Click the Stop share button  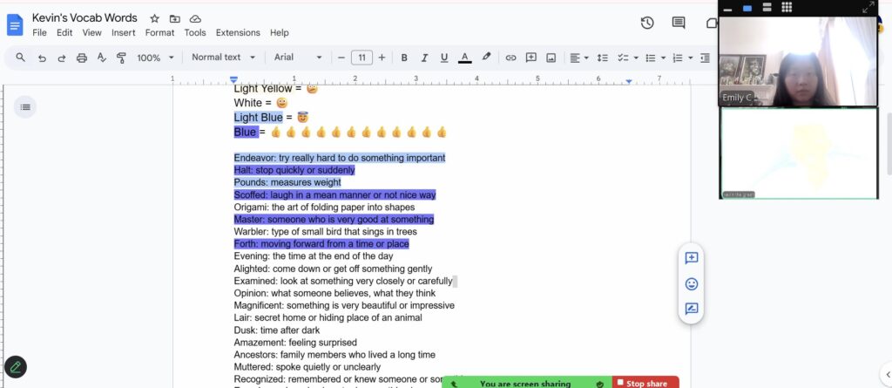[645, 383]
